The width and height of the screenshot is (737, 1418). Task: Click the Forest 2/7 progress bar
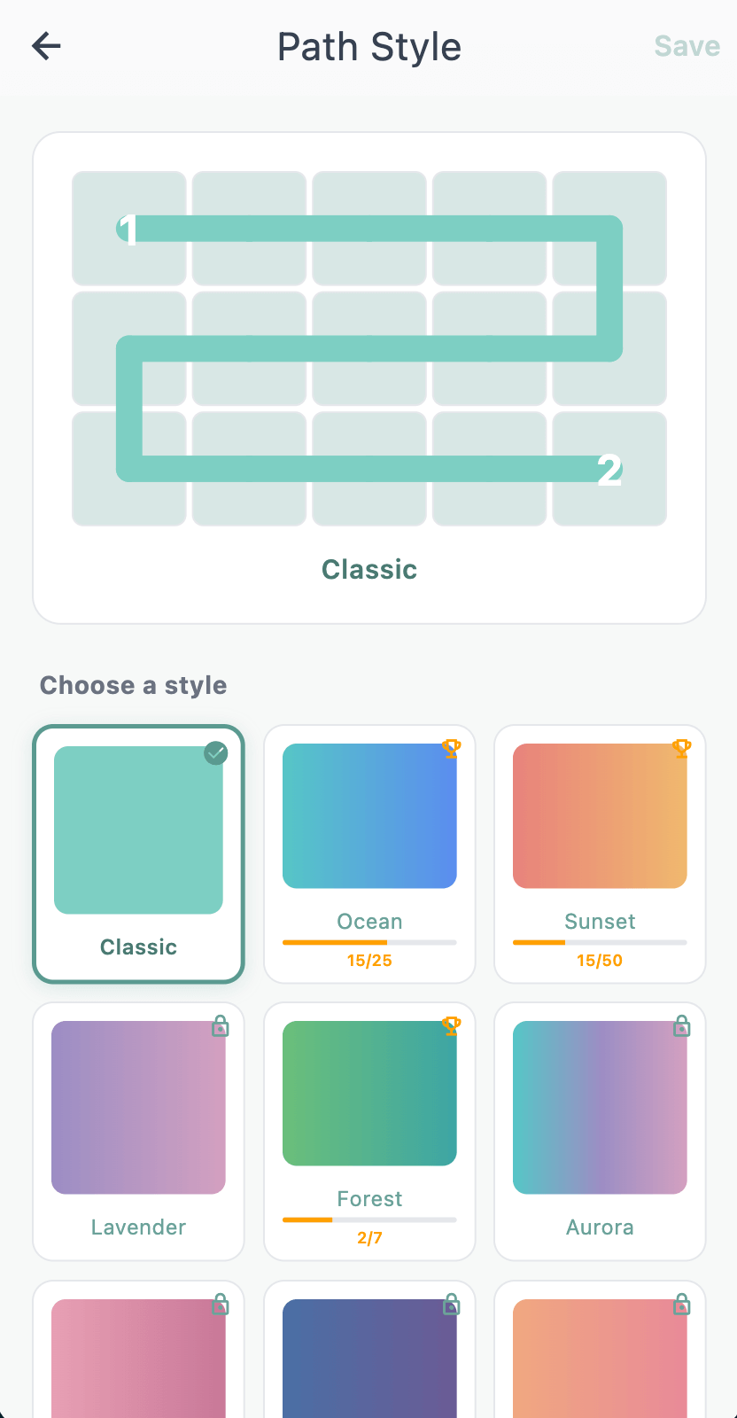pos(369,1219)
